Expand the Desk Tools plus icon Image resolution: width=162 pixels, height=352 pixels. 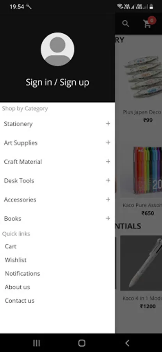click(x=108, y=180)
